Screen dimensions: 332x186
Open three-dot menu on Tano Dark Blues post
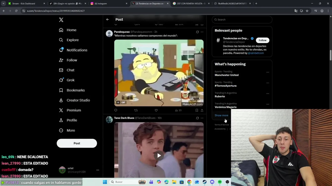tap(202, 118)
